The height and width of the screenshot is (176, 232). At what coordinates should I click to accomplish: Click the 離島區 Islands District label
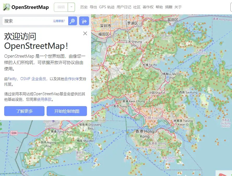80,156
